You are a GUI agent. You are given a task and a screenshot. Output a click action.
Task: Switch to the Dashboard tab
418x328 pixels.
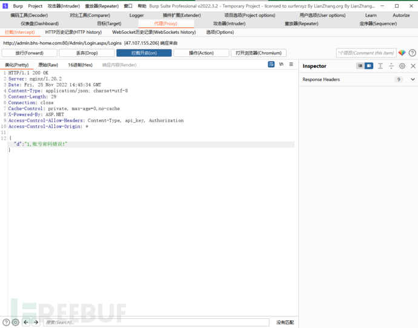pos(40,24)
